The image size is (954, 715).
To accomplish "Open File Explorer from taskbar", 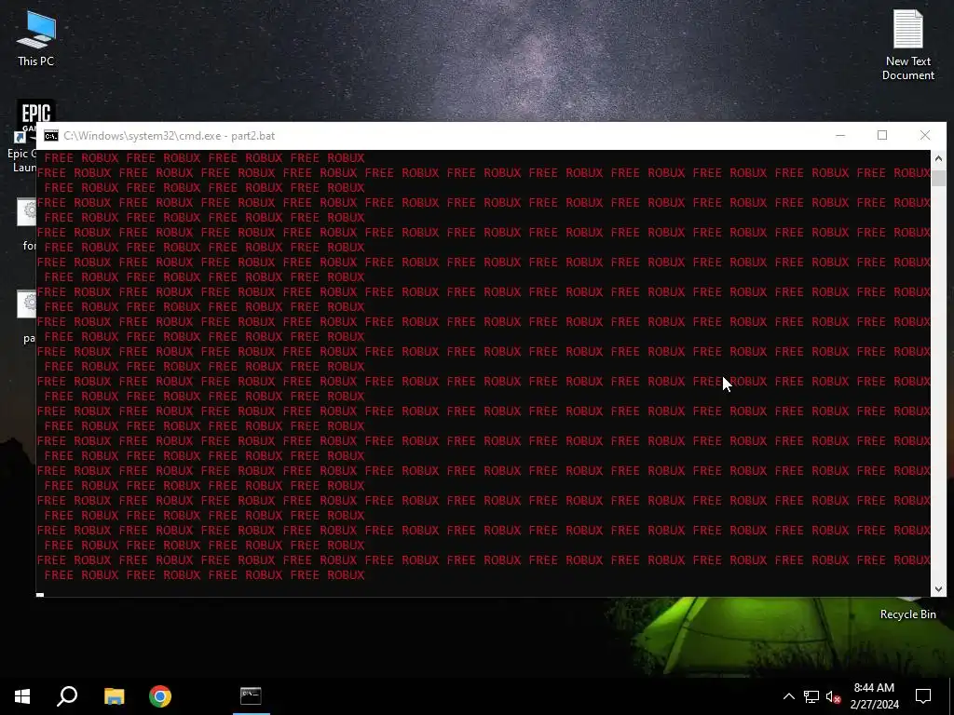I will tap(114, 696).
